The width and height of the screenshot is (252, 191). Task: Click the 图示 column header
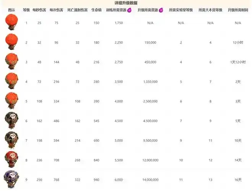(11, 10)
